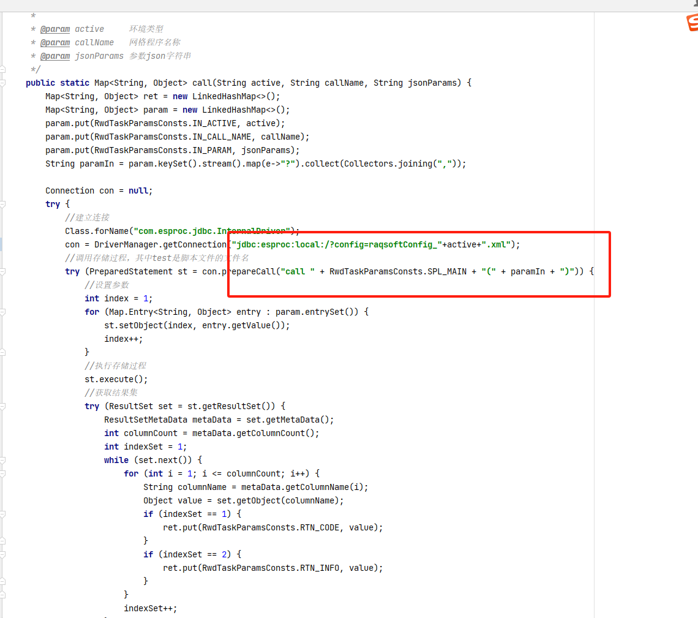
Task: Click the com.esproc.jdbc.InternalDriver class string
Action: coord(211,231)
